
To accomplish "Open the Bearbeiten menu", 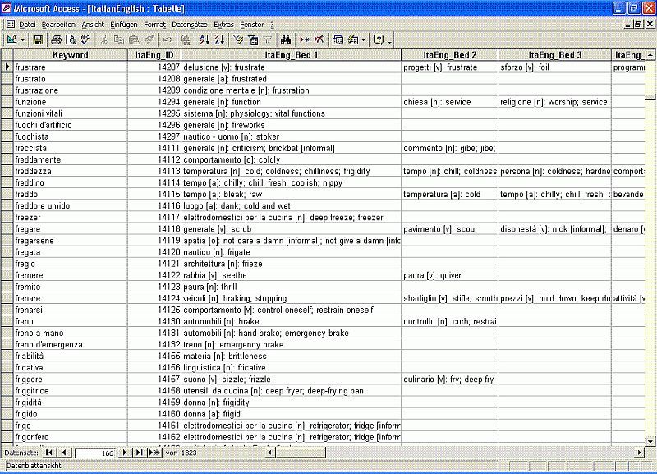I will click(x=58, y=25).
